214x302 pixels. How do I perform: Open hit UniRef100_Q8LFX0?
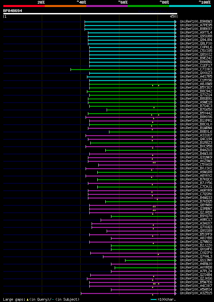196,43
